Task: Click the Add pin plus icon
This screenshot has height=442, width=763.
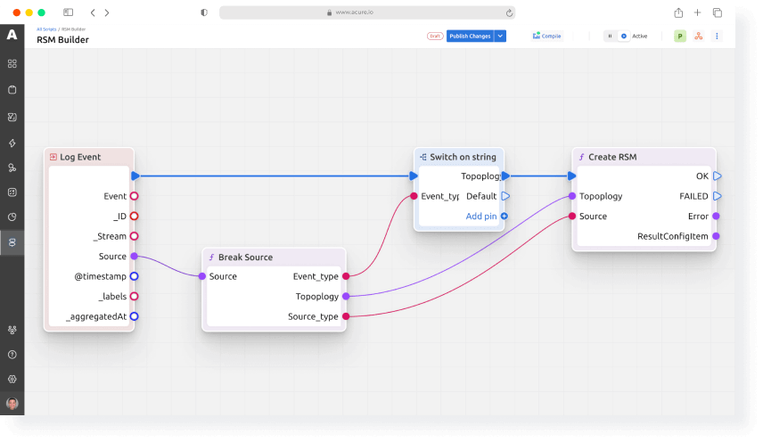Action: (x=505, y=217)
